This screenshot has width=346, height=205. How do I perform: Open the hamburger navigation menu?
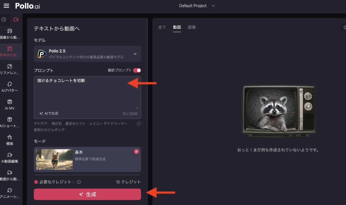(6, 5)
